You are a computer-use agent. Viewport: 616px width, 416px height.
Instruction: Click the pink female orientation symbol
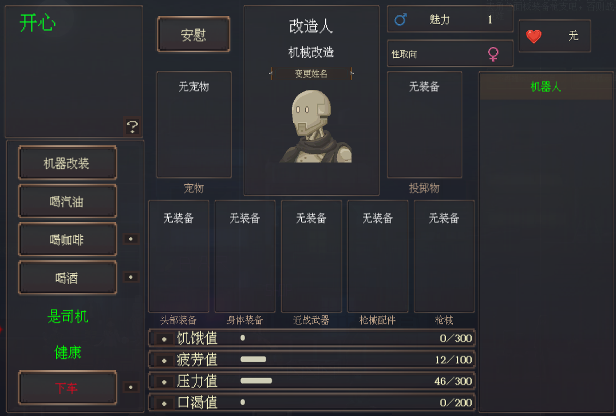coord(493,54)
